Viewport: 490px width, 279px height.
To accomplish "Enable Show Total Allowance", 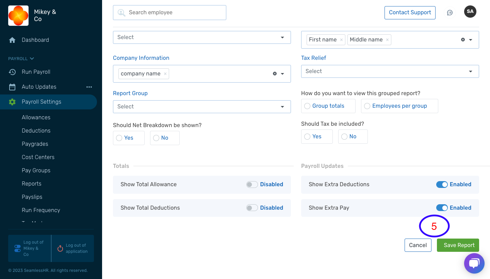I will 252,184.
